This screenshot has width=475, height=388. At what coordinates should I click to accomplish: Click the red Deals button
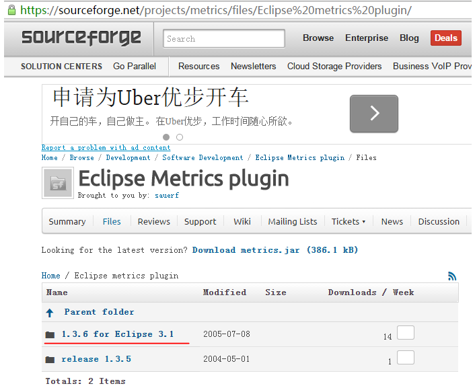point(446,38)
